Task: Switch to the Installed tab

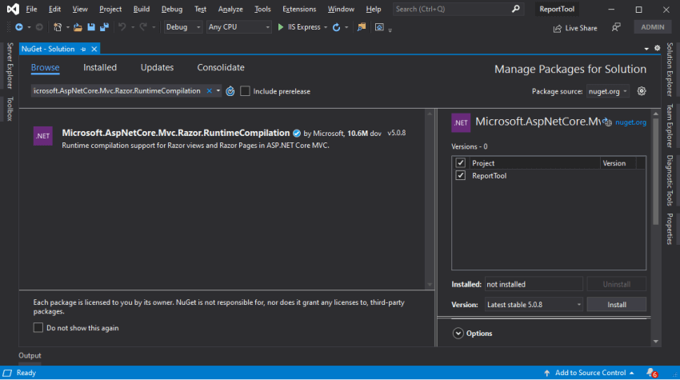Action: (x=100, y=67)
